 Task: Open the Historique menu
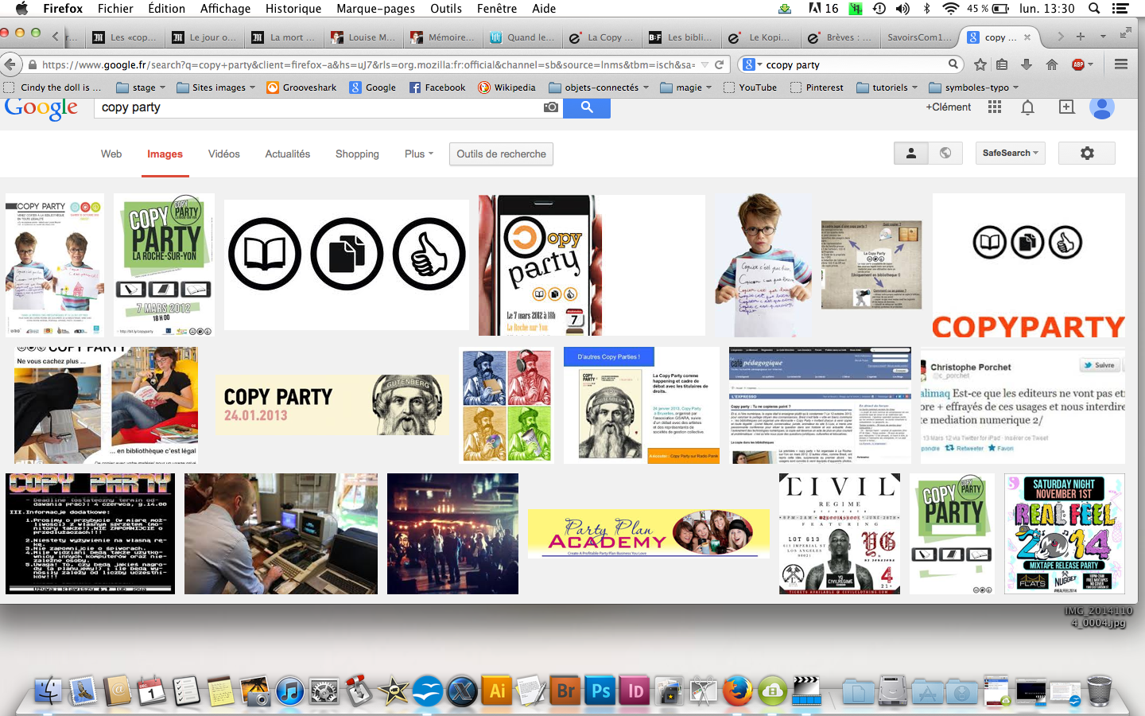point(293,9)
